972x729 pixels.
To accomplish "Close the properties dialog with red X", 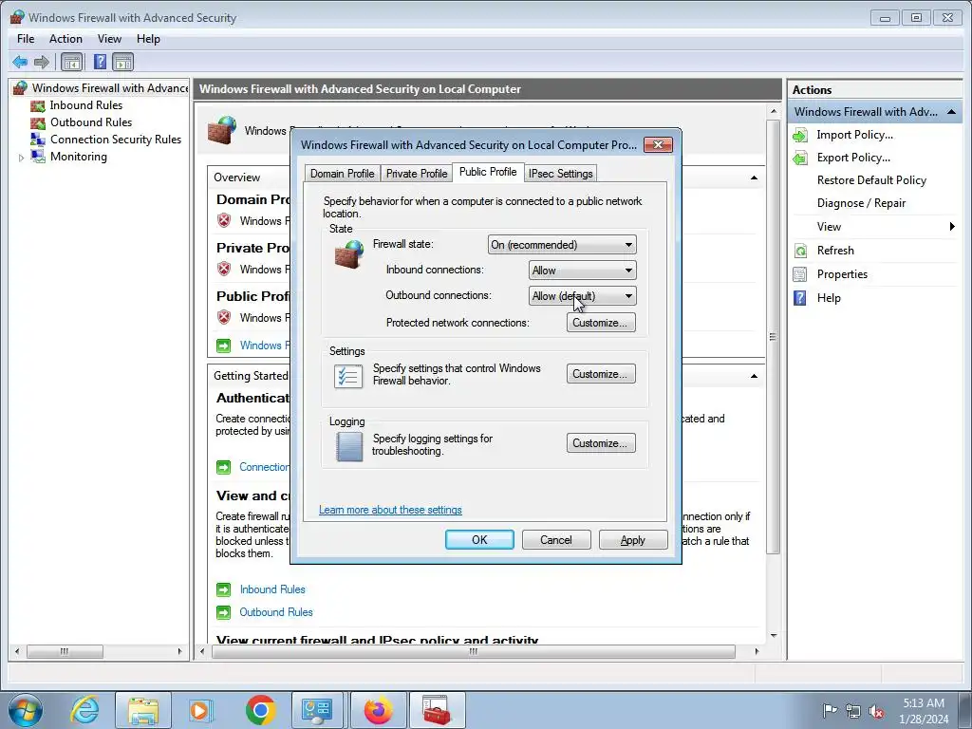I will 658,144.
